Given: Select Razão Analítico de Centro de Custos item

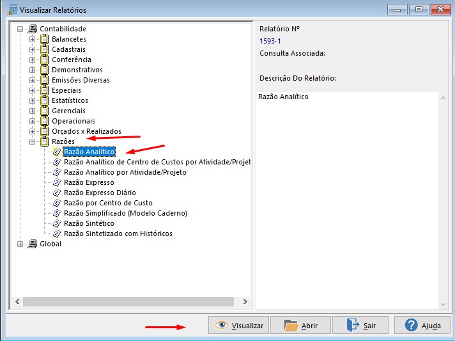Looking at the screenshot, I should pos(157,162).
